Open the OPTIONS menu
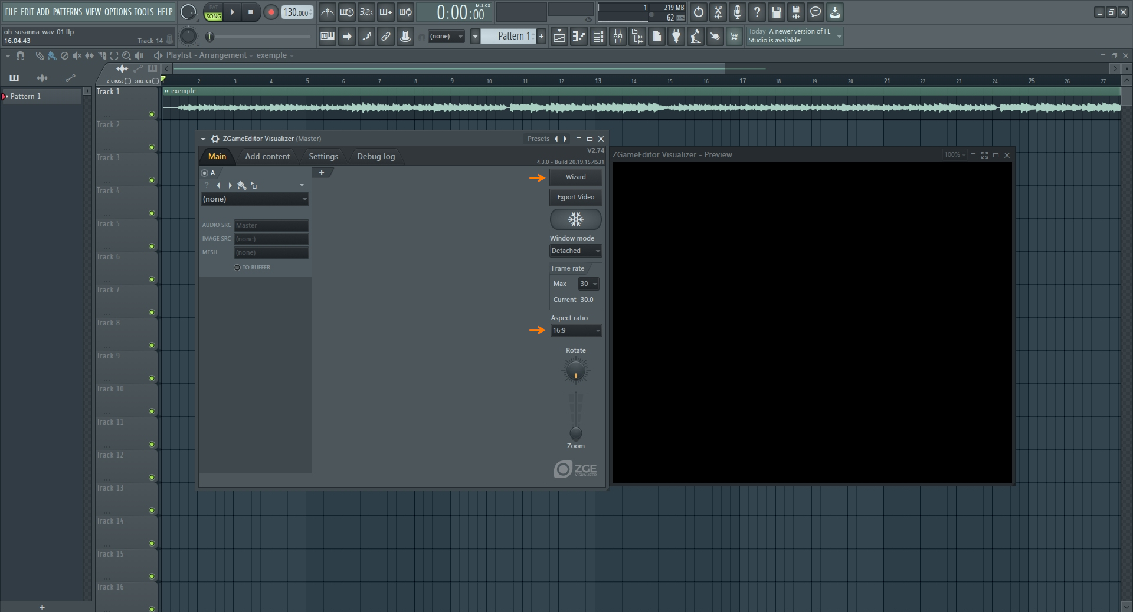The width and height of the screenshot is (1133, 612). pyautogui.click(x=118, y=12)
